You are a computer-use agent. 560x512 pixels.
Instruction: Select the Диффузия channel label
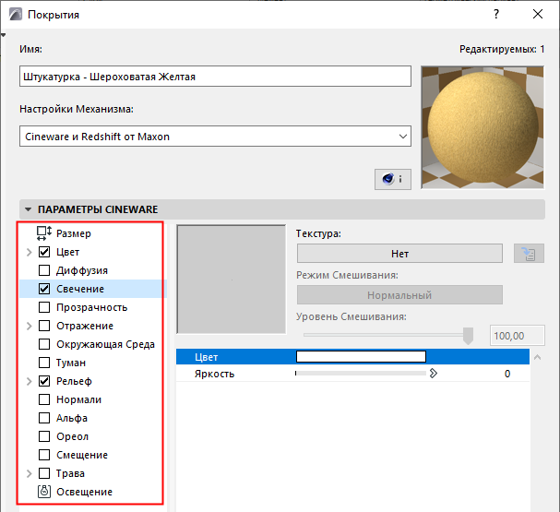(x=82, y=270)
